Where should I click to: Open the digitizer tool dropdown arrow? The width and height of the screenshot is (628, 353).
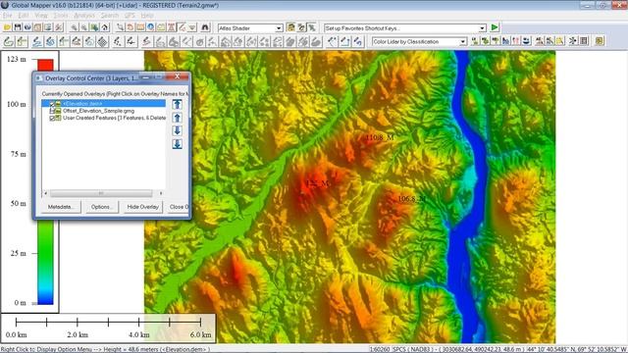coord(192,27)
